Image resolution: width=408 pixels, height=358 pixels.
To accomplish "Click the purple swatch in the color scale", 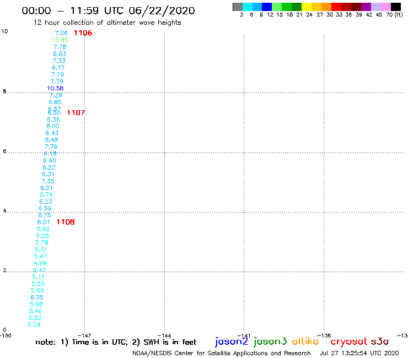I will (x=366, y=7).
